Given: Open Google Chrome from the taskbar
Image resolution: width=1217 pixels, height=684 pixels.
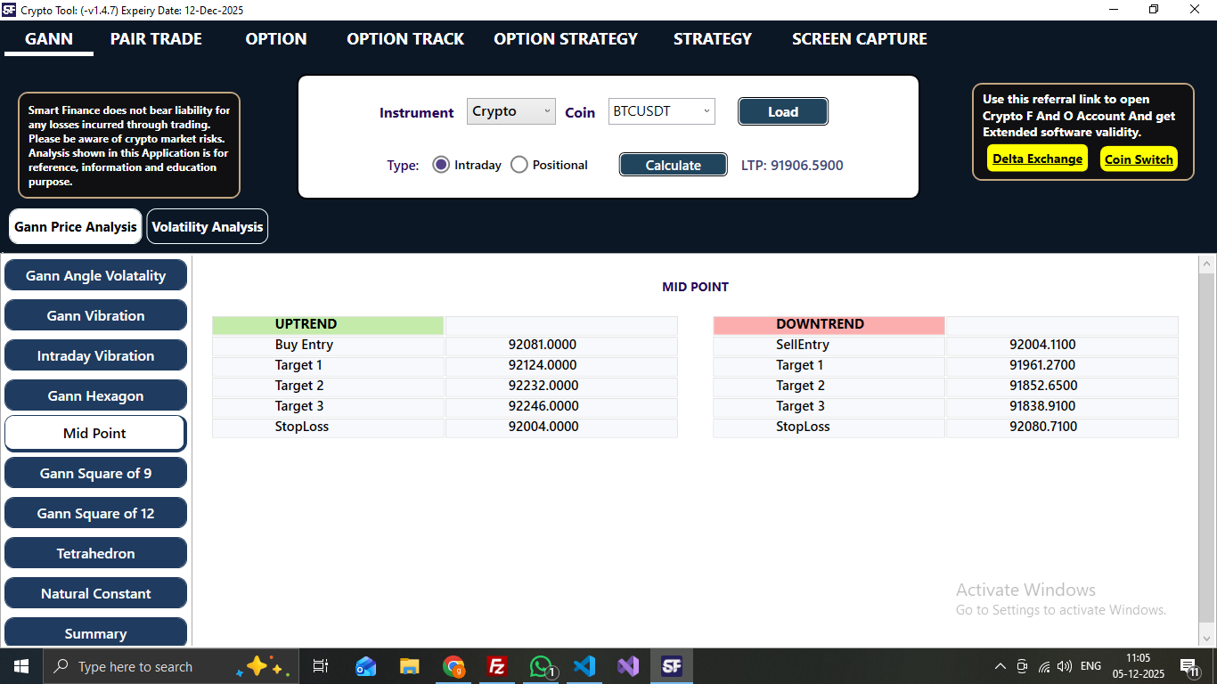Looking at the screenshot, I should click(453, 665).
